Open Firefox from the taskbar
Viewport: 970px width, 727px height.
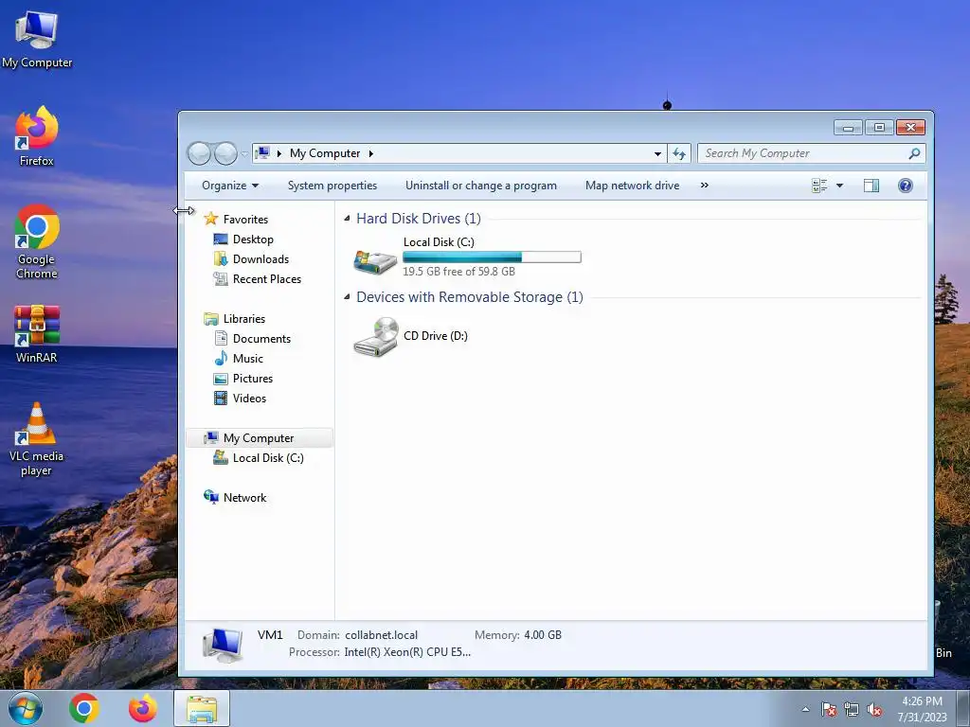pos(142,708)
